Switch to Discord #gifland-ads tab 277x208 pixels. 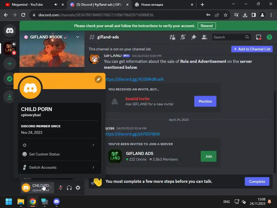[100, 5]
